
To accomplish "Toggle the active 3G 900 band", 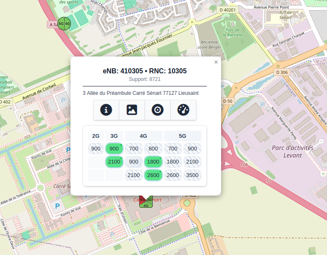I will point(114,148).
